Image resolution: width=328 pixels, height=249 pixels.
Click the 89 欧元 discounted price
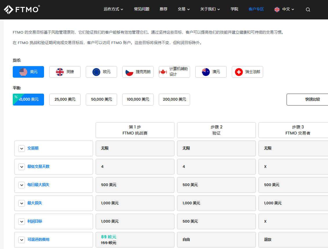(x=109, y=237)
